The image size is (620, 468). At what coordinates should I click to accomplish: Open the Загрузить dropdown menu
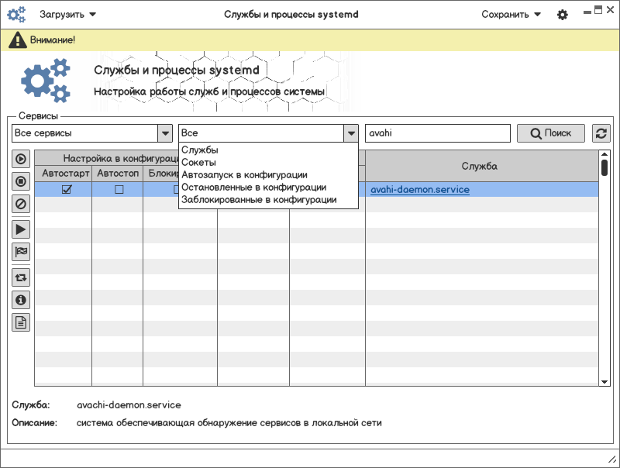tap(68, 14)
